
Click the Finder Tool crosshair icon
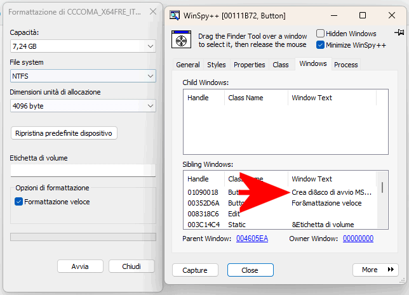[183, 39]
